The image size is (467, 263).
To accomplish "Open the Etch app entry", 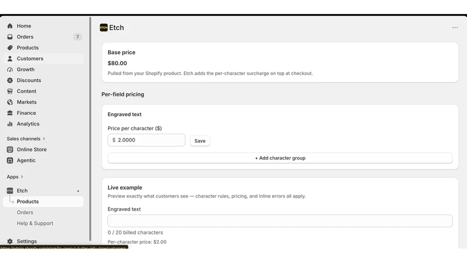I will (x=43, y=191).
